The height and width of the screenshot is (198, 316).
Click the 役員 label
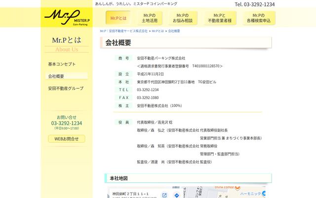pyautogui.click(x=123, y=122)
